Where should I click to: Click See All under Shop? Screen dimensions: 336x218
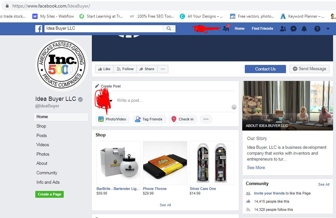[165, 205]
